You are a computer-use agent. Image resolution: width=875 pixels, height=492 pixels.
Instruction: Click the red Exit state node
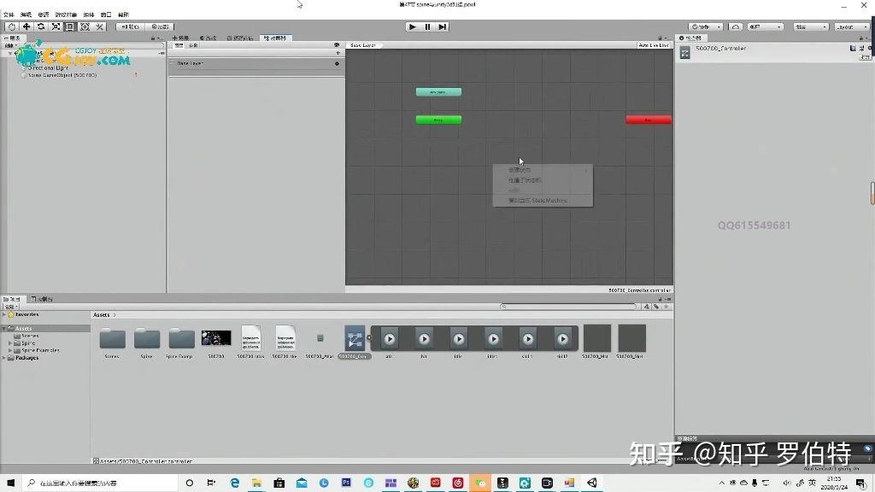coord(649,120)
